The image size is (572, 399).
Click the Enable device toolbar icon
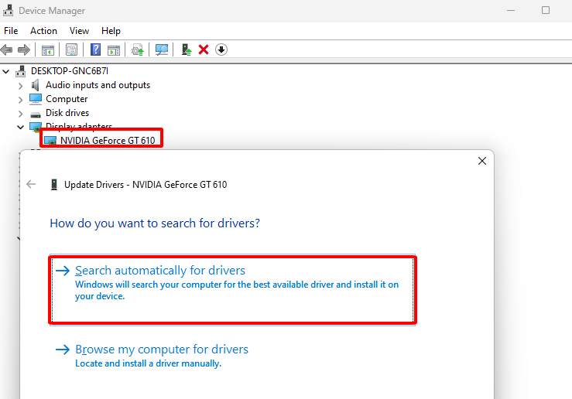(x=186, y=49)
